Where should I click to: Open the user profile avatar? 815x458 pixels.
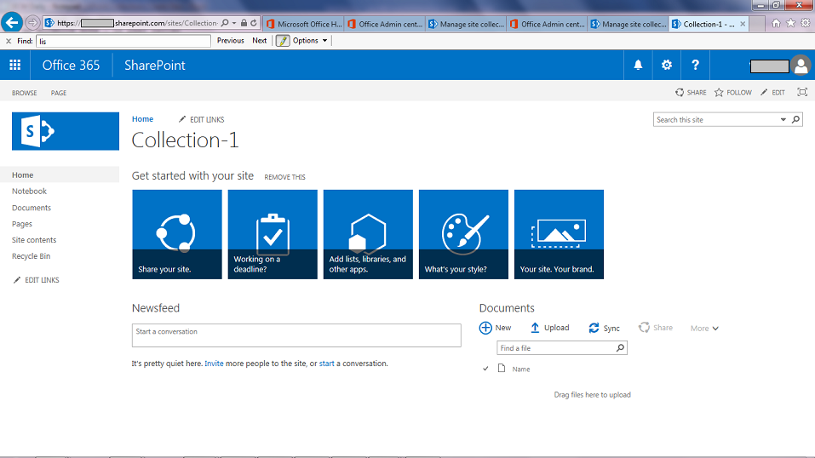point(801,66)
